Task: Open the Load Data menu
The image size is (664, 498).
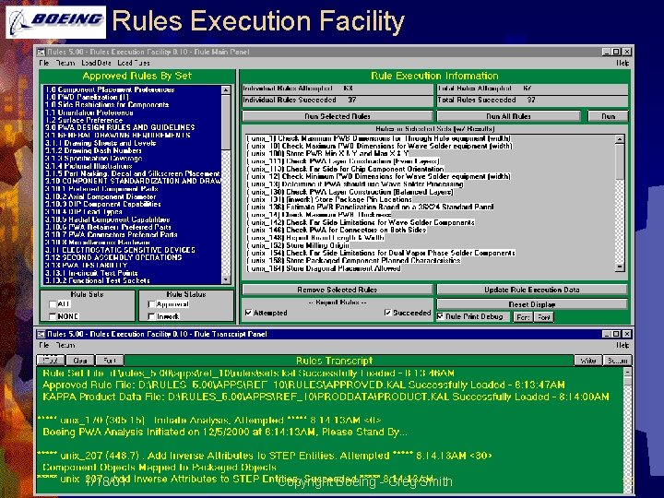Action: point(96,63)
